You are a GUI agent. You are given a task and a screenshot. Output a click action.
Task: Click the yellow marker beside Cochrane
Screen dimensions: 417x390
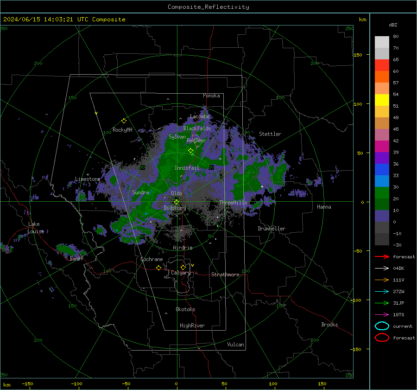tap(159, 268)
